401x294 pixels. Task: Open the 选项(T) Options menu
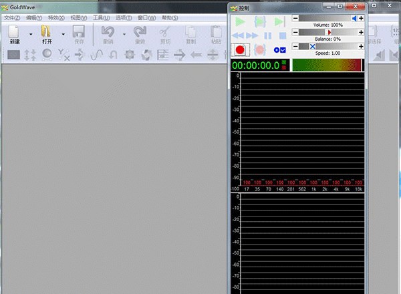pos(124,17)
